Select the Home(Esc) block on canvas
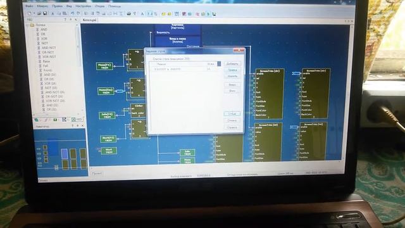 (x=106, y=91)
